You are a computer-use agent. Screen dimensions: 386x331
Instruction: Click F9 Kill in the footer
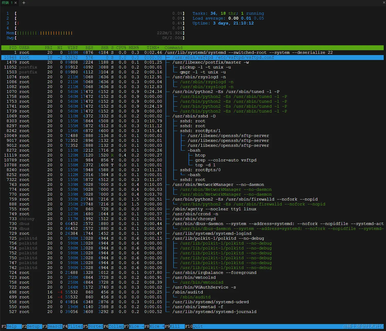click(x=175, y=326)
